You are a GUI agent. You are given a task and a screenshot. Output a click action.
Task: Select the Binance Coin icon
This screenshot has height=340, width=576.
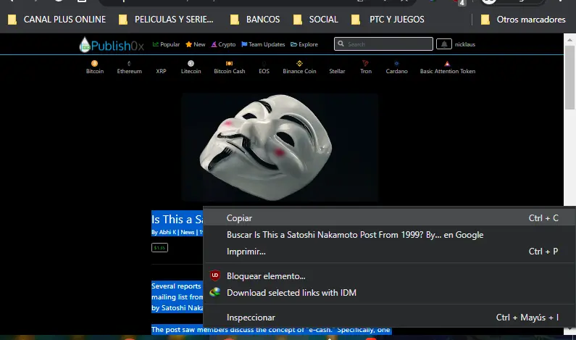point(299,64)
